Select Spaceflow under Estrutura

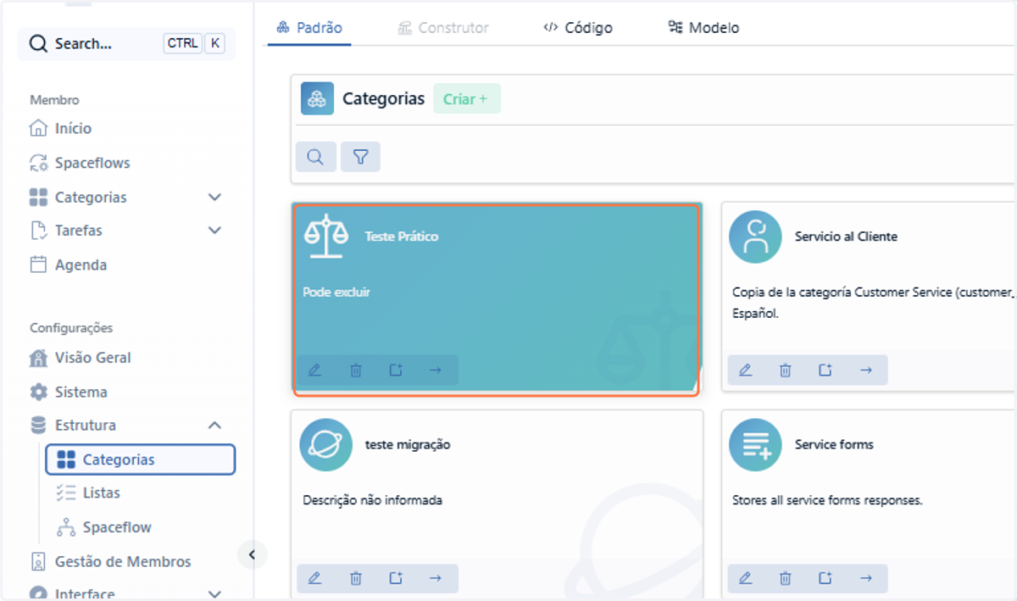tap(103, 527)
